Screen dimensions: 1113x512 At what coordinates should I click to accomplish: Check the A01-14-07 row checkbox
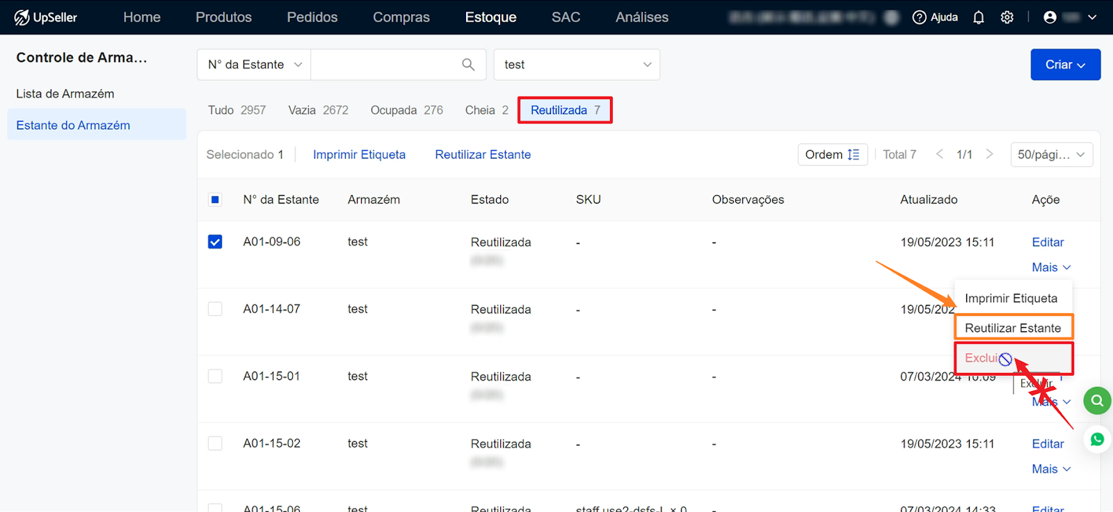[x=215, y=309]
